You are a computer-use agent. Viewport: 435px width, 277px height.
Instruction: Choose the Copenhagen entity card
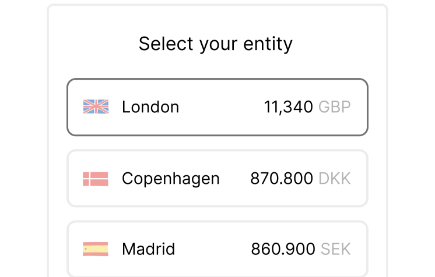point(218,179)
